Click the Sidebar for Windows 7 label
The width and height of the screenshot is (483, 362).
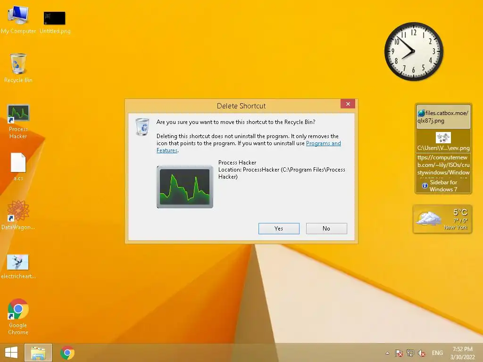pos(443,186)
